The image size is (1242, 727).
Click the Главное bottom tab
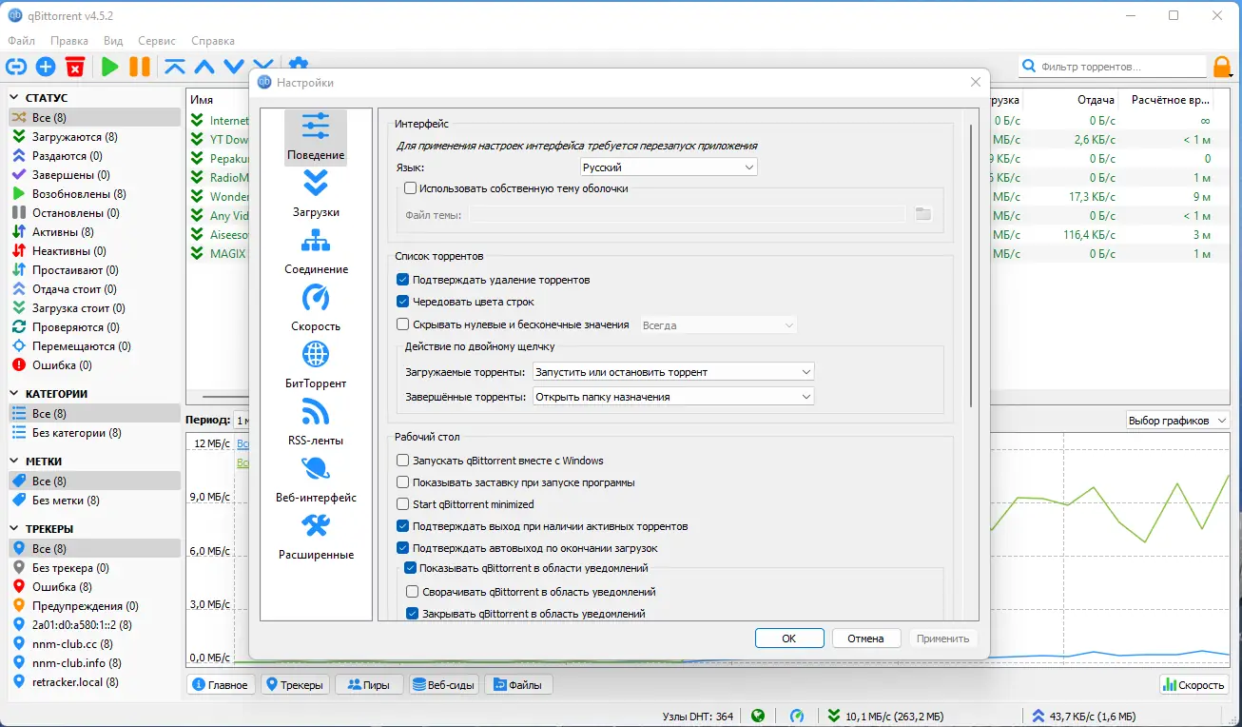(x=222, y=685)
